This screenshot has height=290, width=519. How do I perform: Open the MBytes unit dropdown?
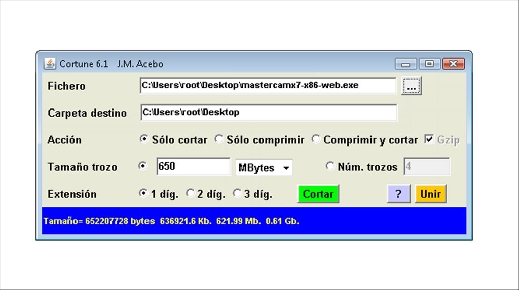(264, 168)
